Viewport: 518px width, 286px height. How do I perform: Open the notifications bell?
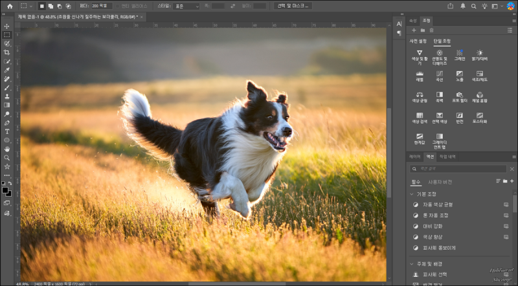click(463, 6)
